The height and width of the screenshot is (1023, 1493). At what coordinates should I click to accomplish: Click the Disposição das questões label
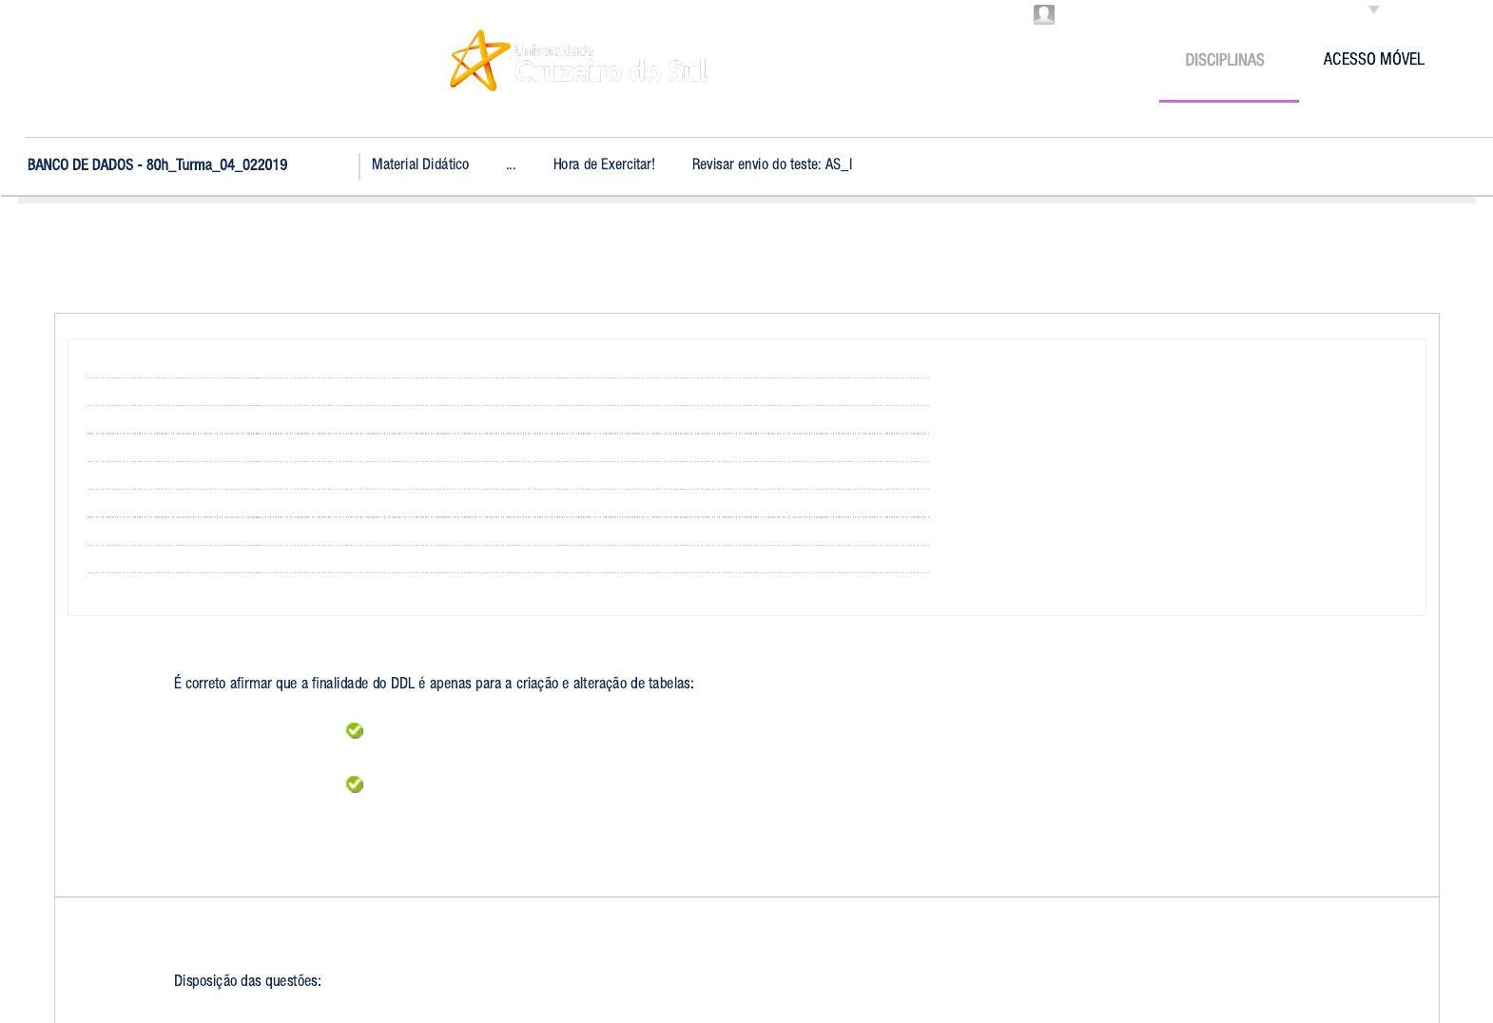[x=247, y=981]
